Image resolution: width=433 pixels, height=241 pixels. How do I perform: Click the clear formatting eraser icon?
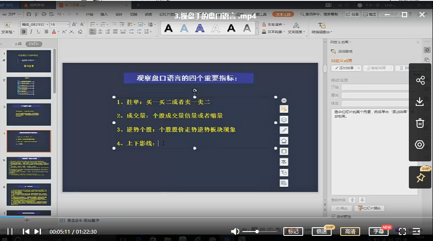80,32
